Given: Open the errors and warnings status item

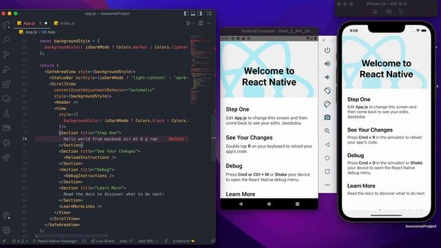Looking at the screenshot, I should pos(20,241).
